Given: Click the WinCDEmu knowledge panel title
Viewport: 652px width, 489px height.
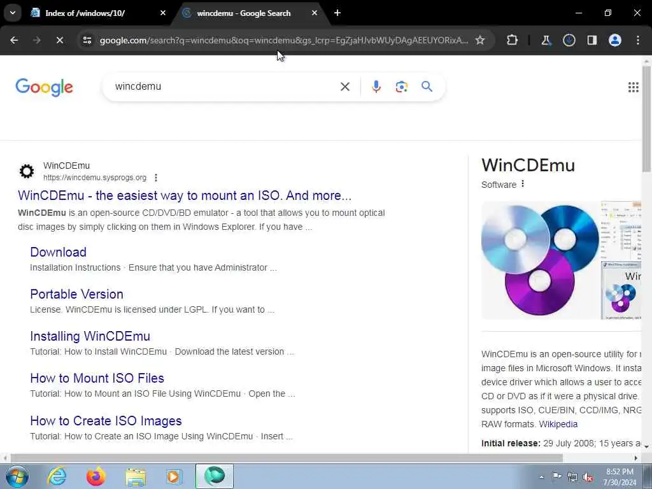Looking at the screenshot, I should coord(528,165).
